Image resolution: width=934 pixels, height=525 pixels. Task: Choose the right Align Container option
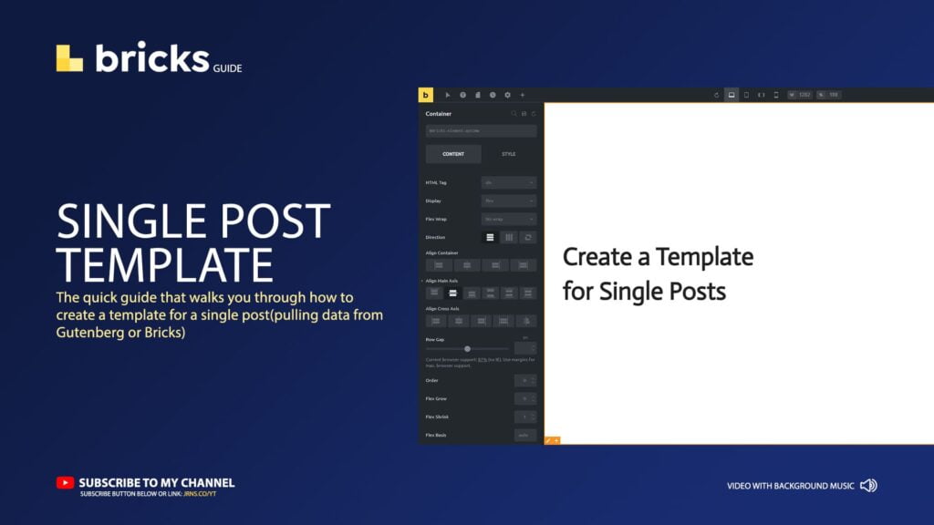(495, 265)
